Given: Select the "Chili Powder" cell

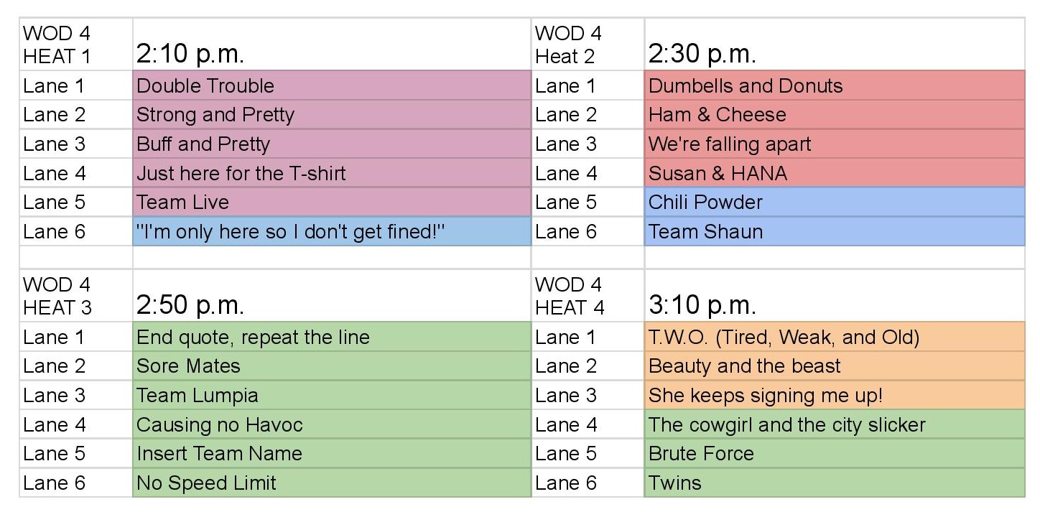Looking at the screenshot, I should (834, 202).
